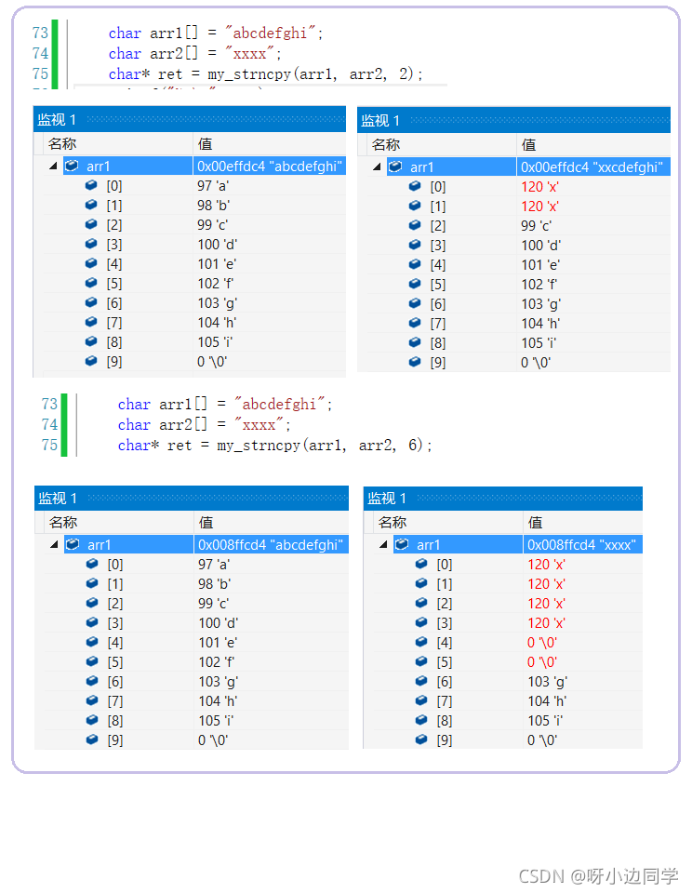Image resolution: width=692 pixels, height=893 pixels.
Task: Select row [7] in top-left watch panel
Action: [194, 323]
